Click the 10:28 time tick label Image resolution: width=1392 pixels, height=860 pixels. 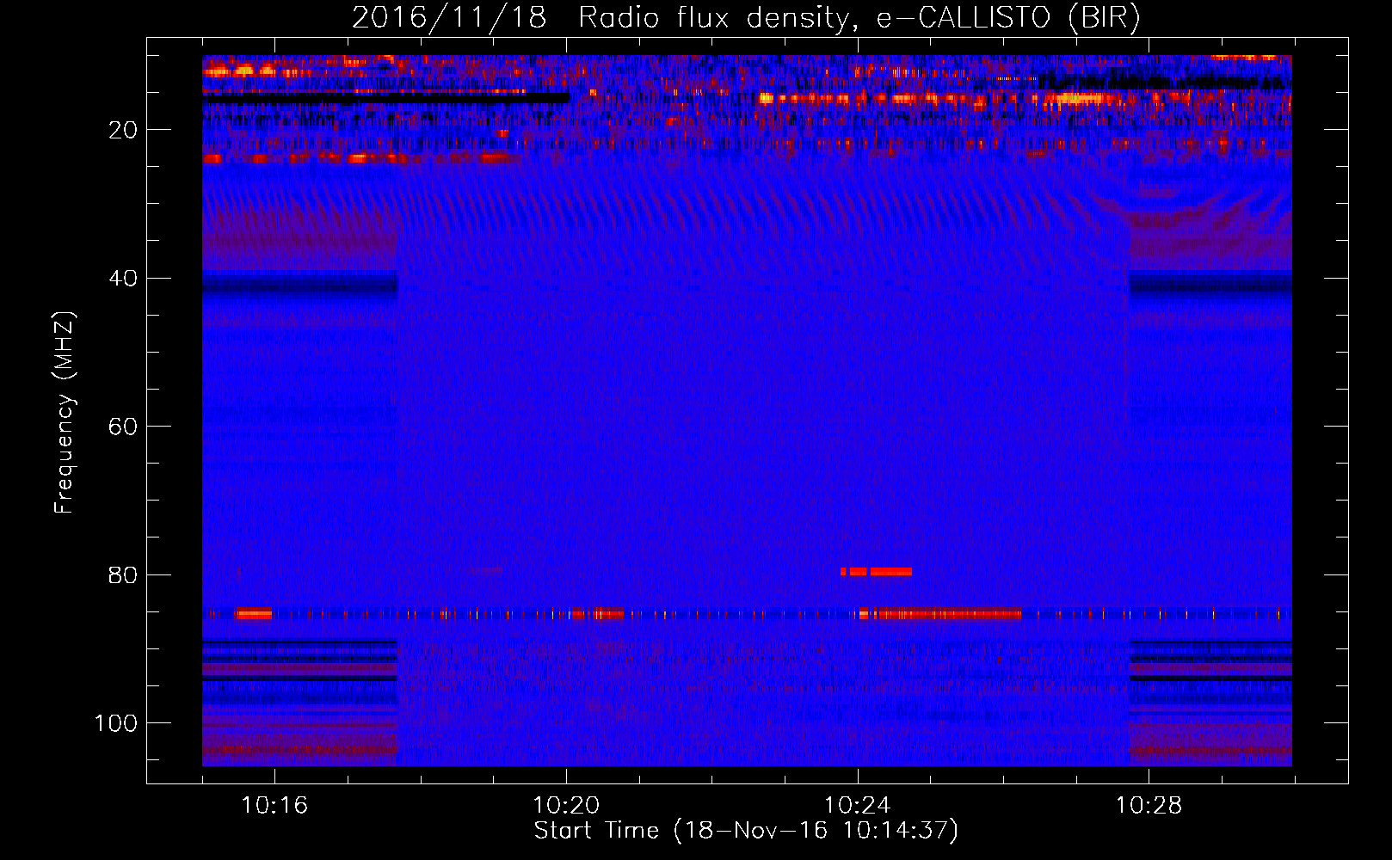[1149, 806]
